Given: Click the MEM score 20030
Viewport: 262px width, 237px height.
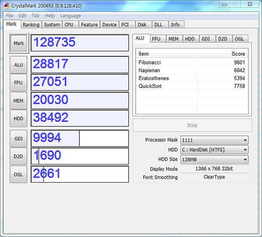Looking at the screenshot, I should [80, 101].
